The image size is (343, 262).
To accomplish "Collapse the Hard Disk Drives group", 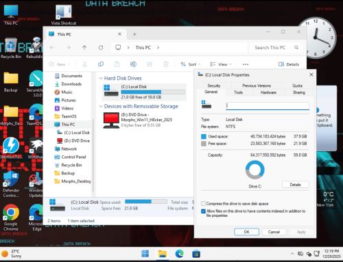I will click(101, 78).
